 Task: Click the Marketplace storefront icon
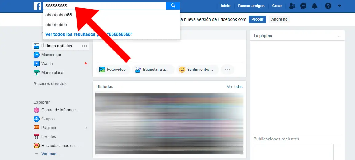(x=37, y=72)
